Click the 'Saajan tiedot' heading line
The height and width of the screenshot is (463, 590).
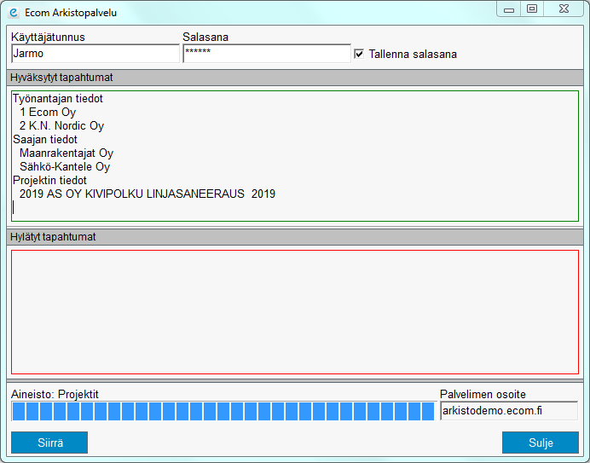(x=45, y=140)
